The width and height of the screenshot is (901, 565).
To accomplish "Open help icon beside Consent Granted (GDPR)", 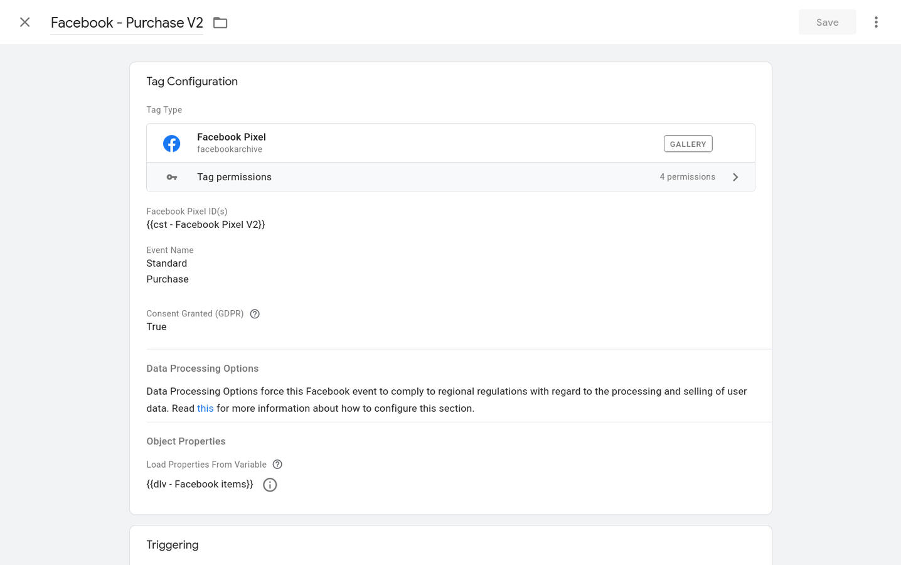I will (255, 314).
